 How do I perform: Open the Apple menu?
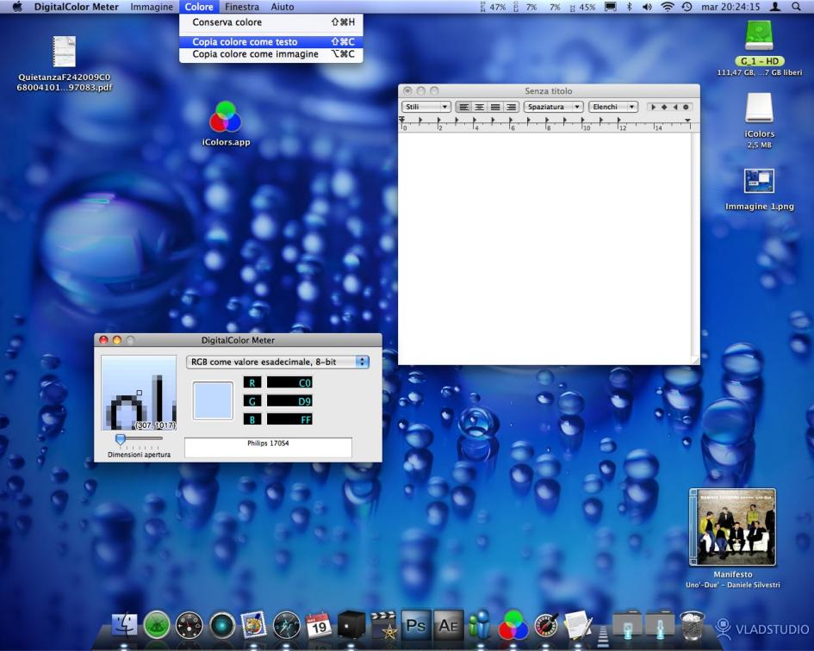(x=17, y=7)
